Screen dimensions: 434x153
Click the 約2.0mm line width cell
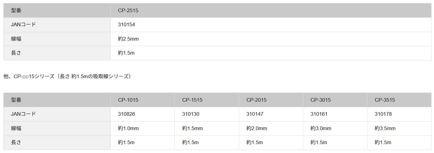(x=257, y=128)
